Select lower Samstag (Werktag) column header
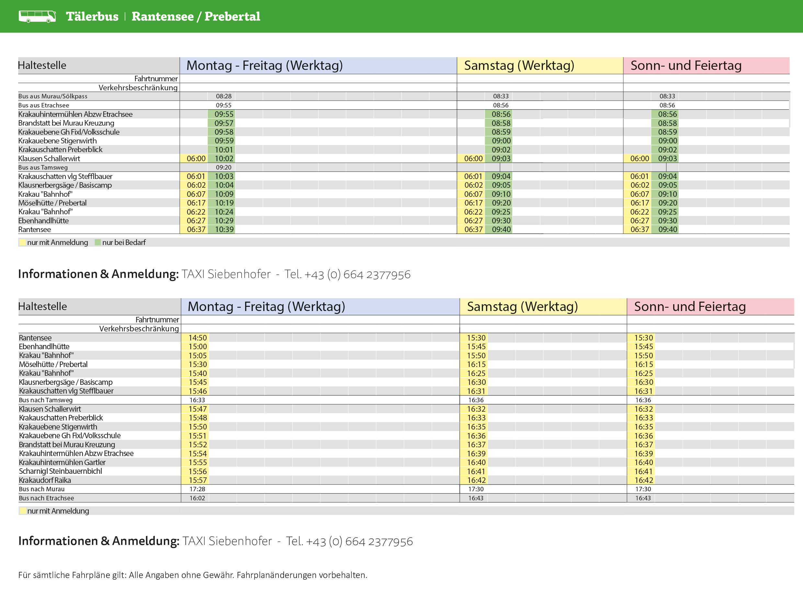Viewport: 803px width, 590px height. coord(522,306)
